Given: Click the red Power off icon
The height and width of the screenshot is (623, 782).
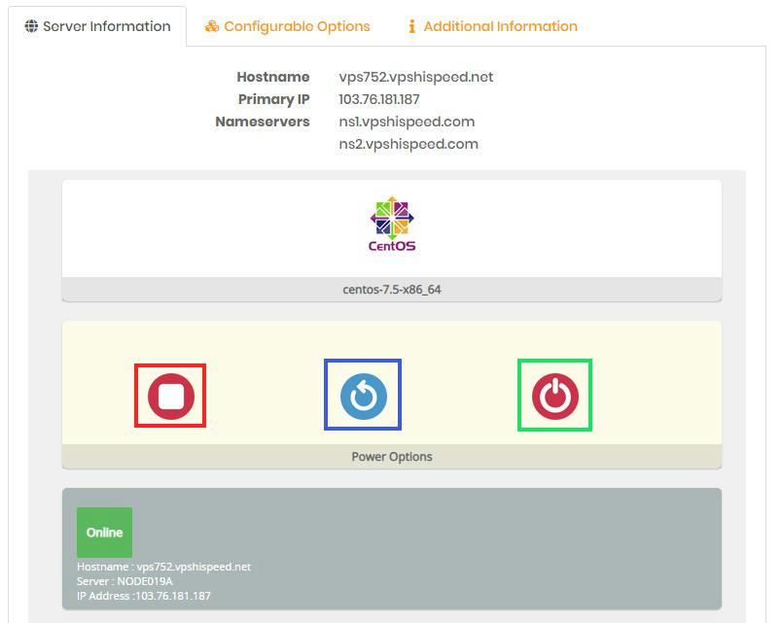Looking at the screenshot, I should click(x=555, y=397).
